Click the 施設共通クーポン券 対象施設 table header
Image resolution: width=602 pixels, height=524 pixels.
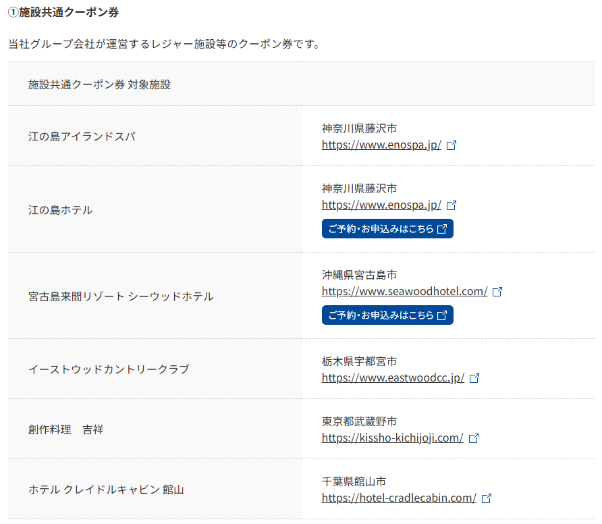pyautogui.click(x=99, y=84)
